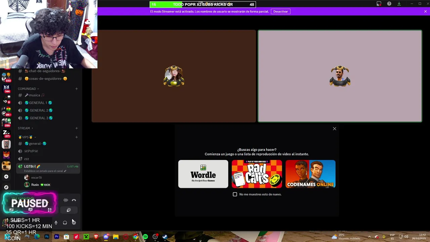Click the Desactivar streamer mode button

[281, 11]
